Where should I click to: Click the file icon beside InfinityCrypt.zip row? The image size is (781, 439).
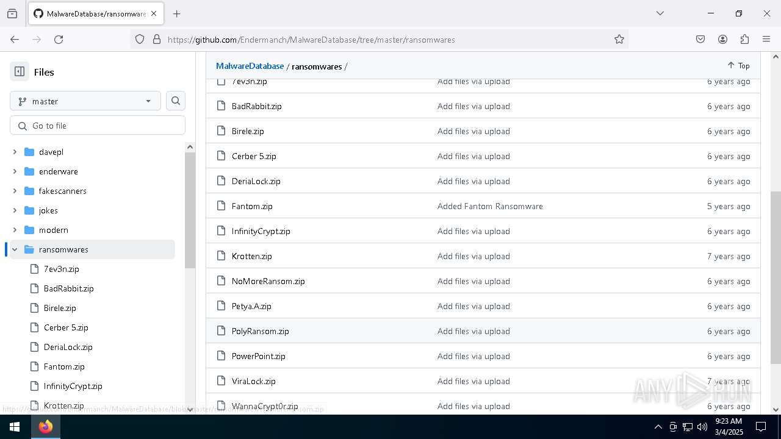pos(221,231)
